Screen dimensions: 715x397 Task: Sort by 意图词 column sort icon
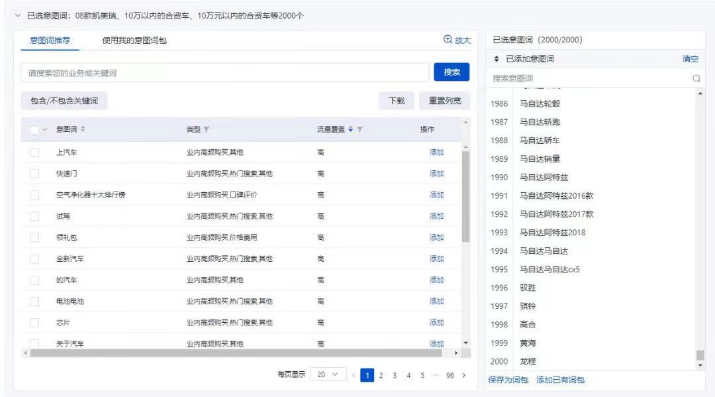(x=83, y=129)
